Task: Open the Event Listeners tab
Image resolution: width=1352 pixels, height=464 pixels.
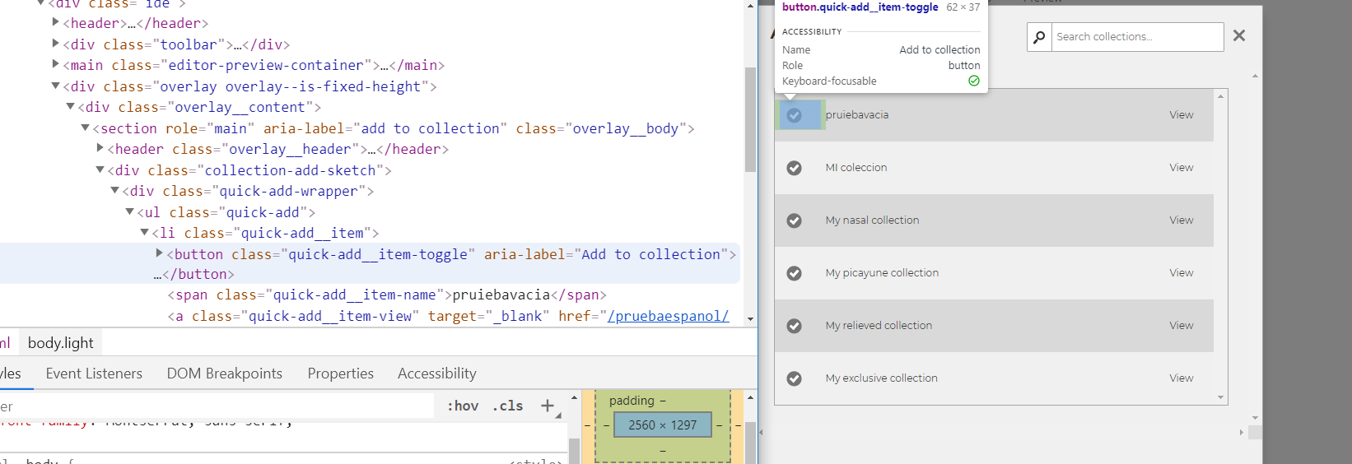Action: tap(94, 374)
